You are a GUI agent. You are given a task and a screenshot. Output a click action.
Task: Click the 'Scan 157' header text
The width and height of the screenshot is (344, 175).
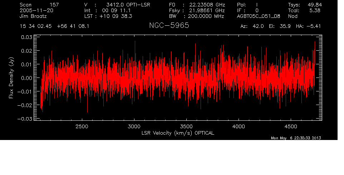[x=39, y=5]
